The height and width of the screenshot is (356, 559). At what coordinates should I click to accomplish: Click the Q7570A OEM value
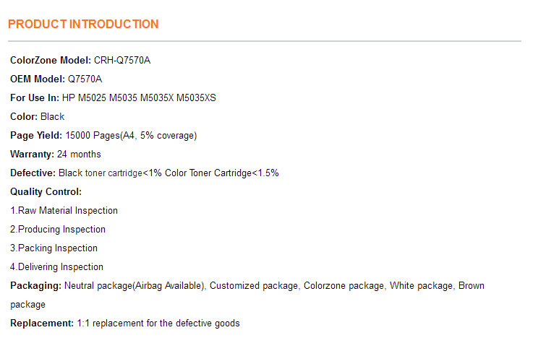pyautogui.click(x=85, y=79)
